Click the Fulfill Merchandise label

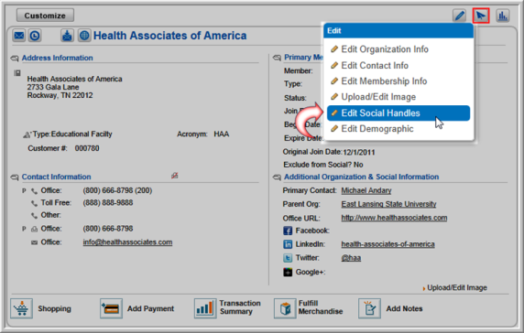(x=321, y=307)
